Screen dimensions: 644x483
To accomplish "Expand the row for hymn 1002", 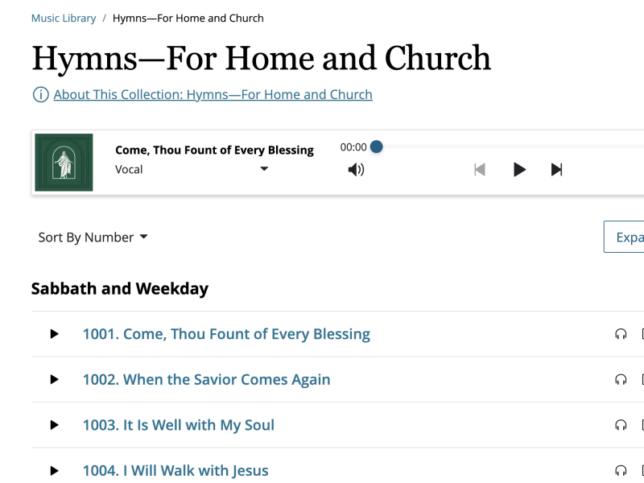I will tap(54, 379).
